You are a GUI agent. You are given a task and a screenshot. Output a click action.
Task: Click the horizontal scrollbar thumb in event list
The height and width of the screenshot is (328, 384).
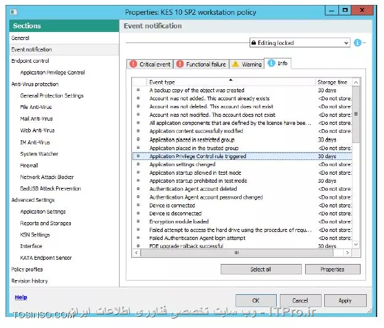(237, 253)
